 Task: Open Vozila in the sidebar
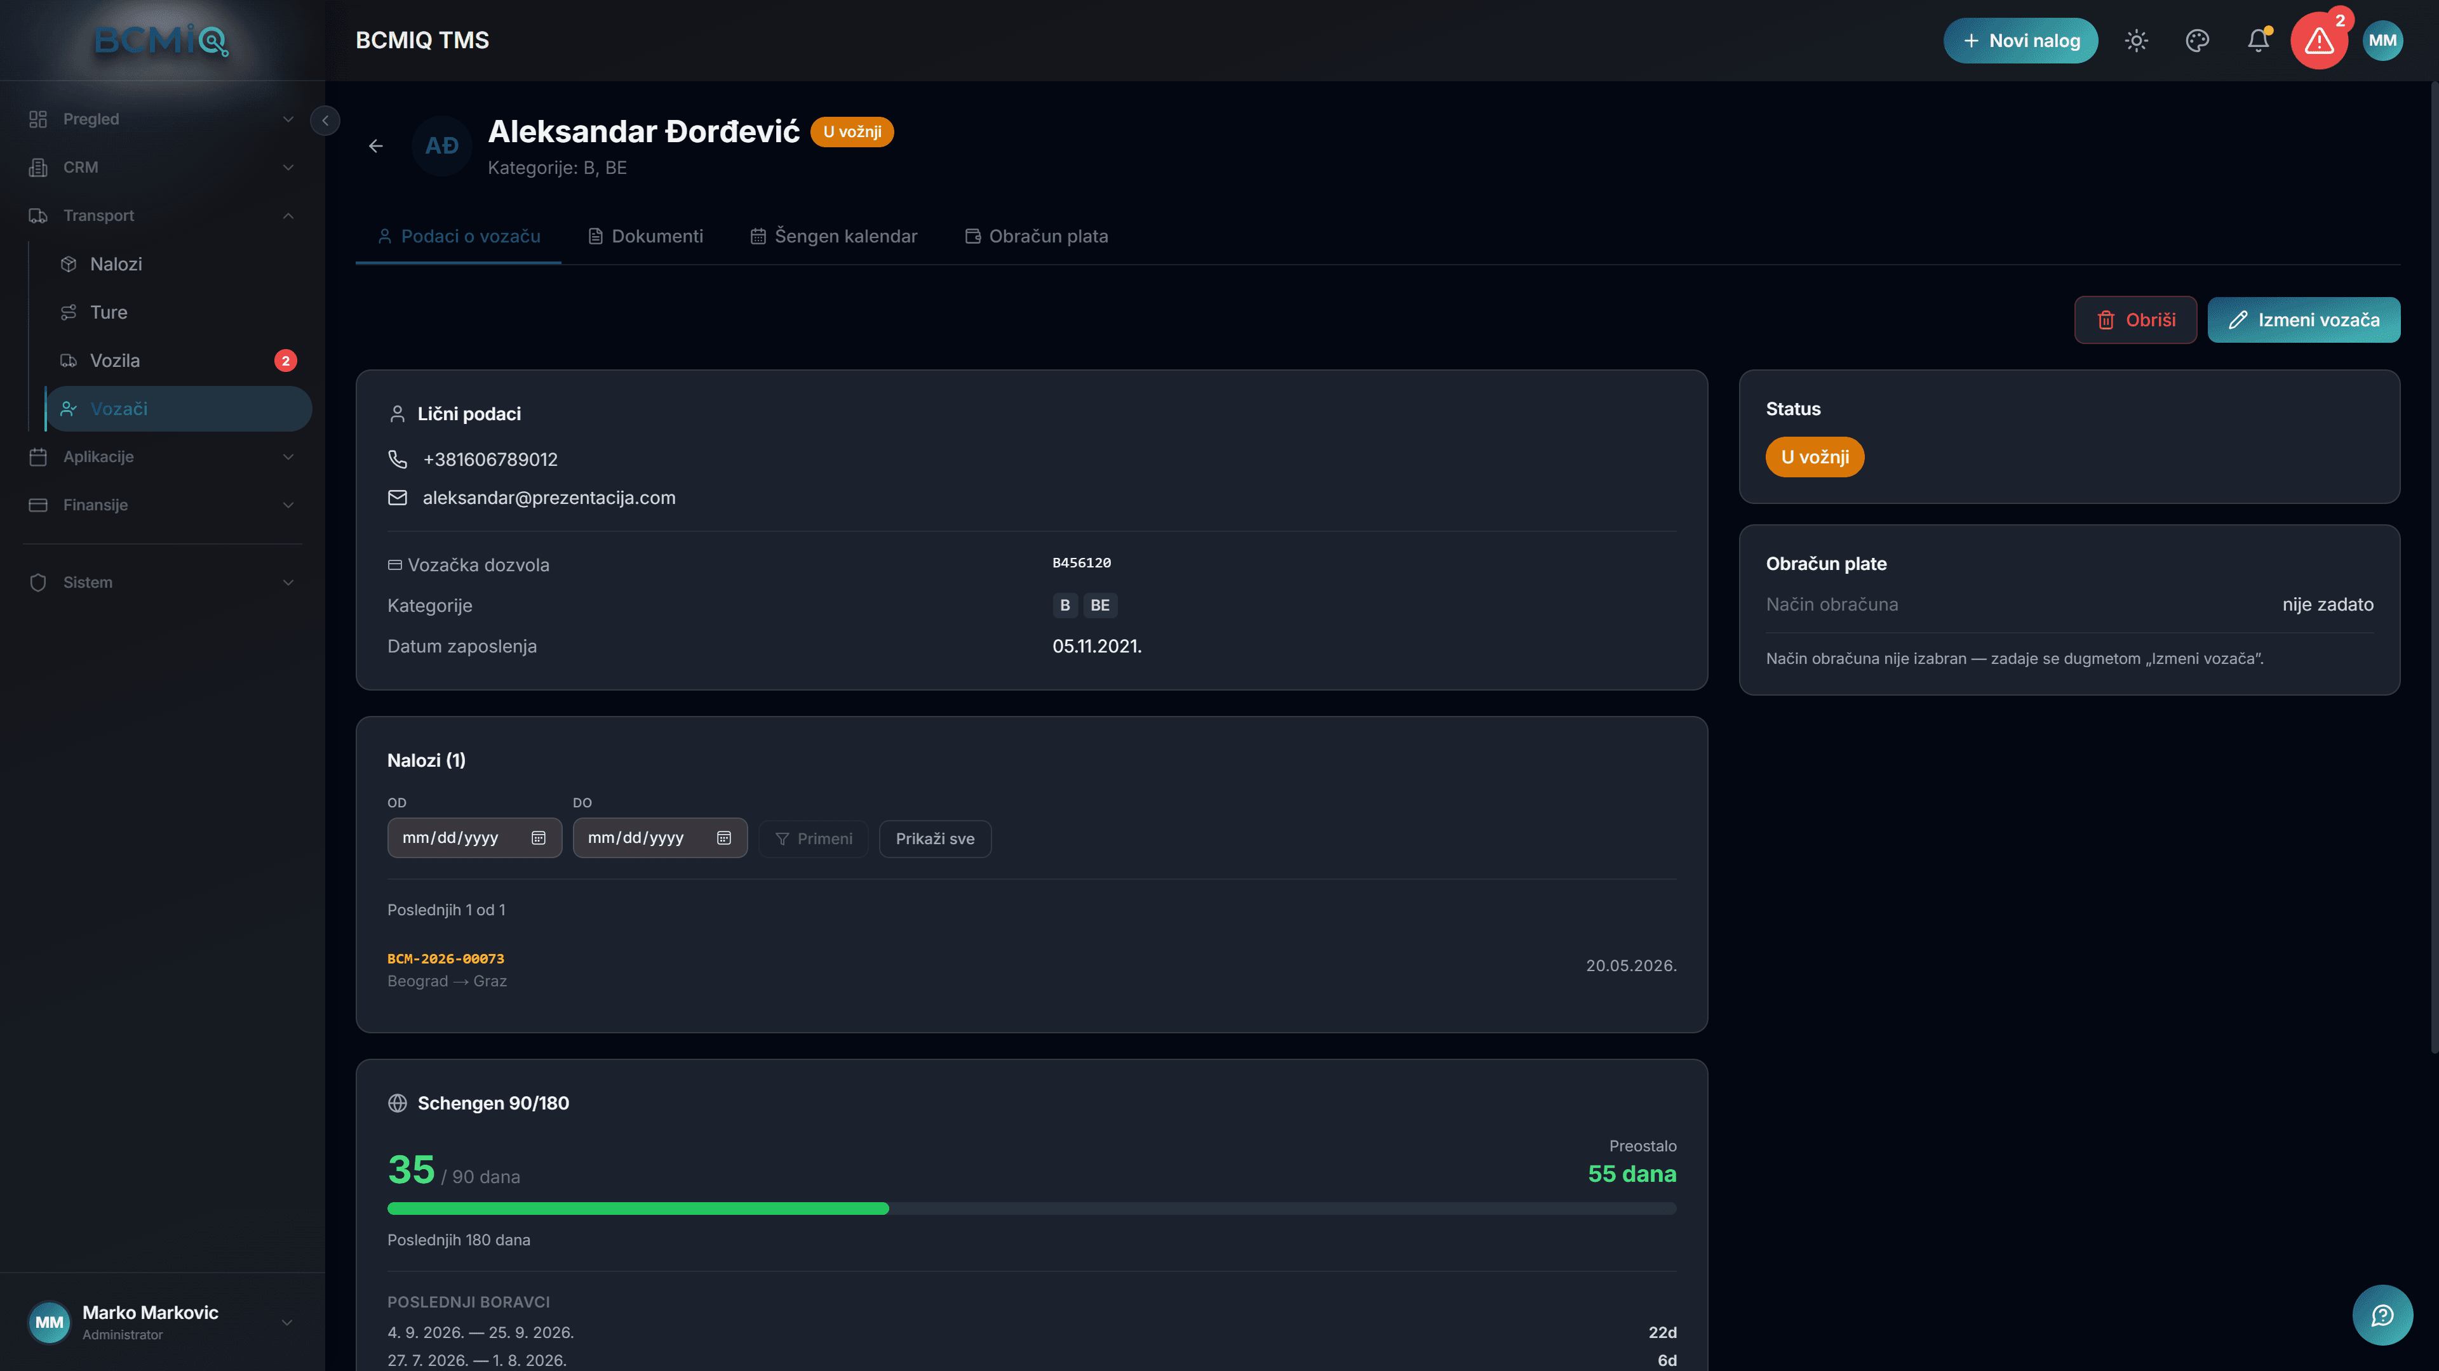tap(179, 361)
